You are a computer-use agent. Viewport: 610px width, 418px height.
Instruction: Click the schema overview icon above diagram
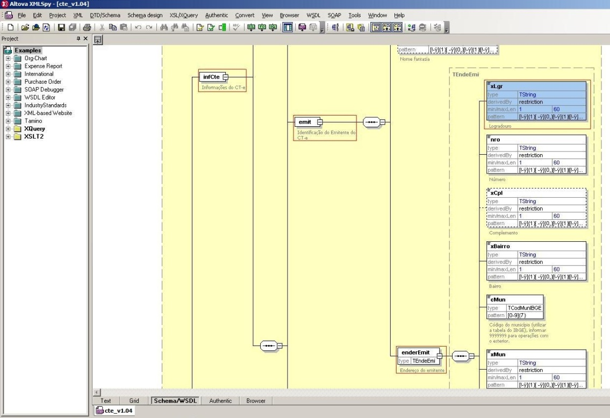98,39
